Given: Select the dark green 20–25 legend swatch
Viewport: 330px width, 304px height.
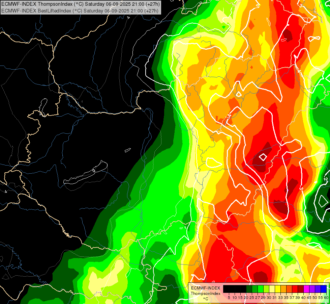Looking at the screenshot, I should click(x=249, y=289).
